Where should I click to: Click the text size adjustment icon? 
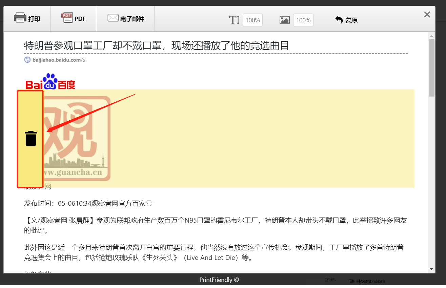coord(234,20)
